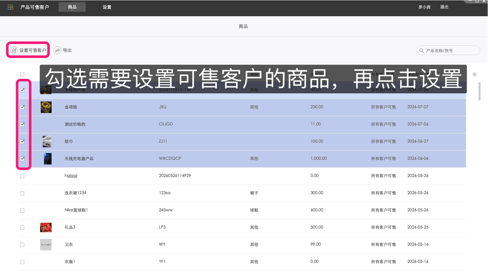Click the 测试价格的 product name

(x=75, y=124)
